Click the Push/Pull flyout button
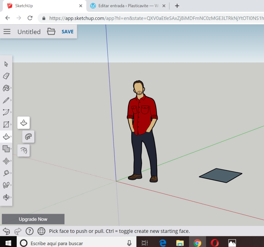Image resolution: width=264 pixels, height=247 pixels. click(24, 123)
